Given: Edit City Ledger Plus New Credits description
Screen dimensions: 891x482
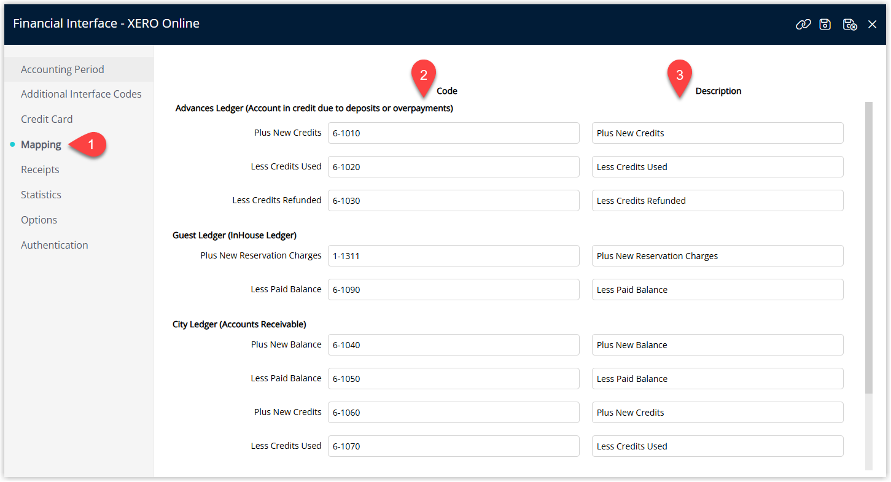Looking at the screenshot, I should [718, 412].
